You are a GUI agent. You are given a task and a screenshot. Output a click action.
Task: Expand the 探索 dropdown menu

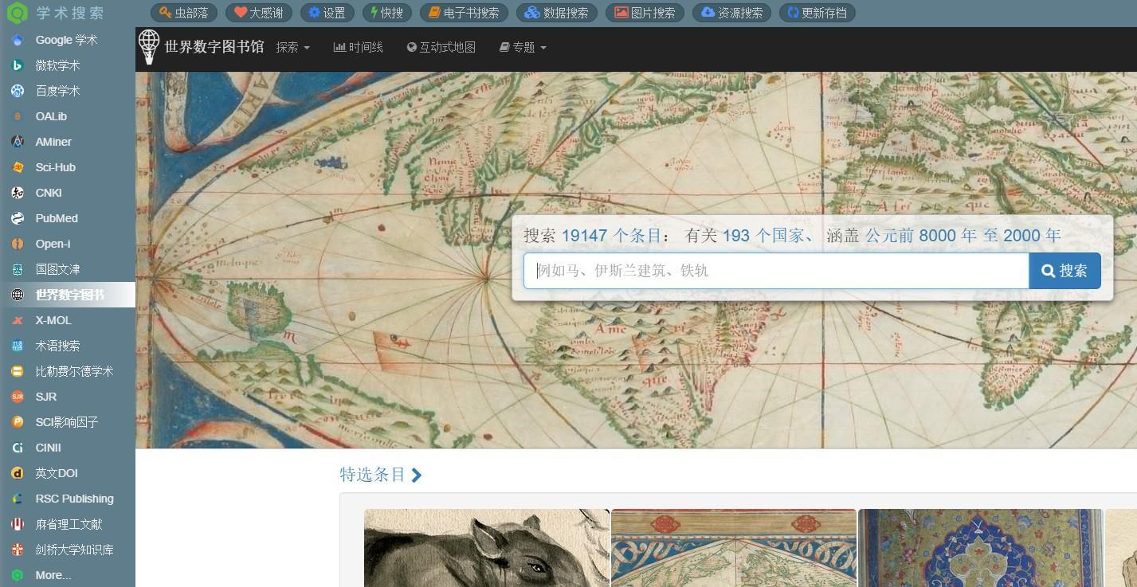point(292,48)
